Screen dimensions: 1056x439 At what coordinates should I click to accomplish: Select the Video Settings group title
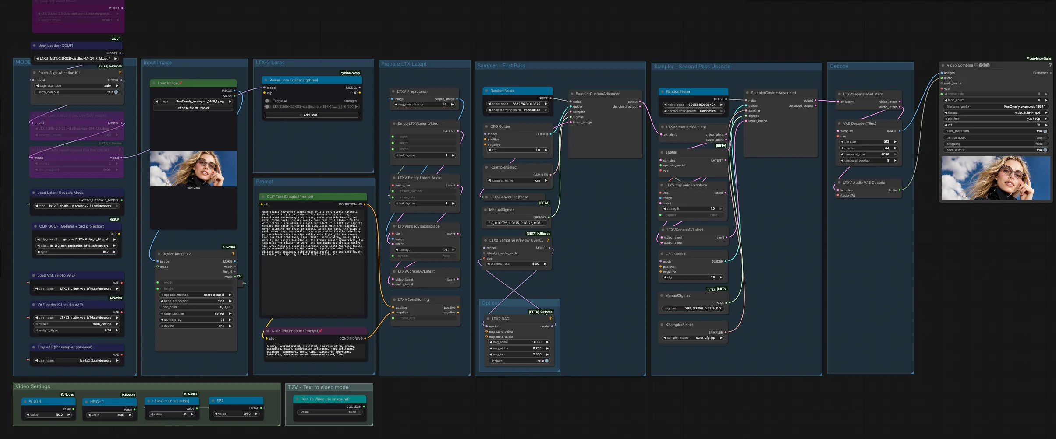[x=33, y=386]
